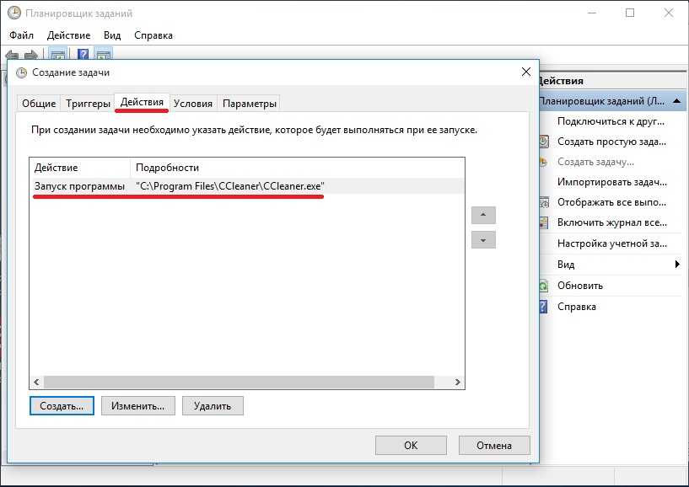Confirm the dialog with OK
689x487 pixels.
[x=411, y=445]
